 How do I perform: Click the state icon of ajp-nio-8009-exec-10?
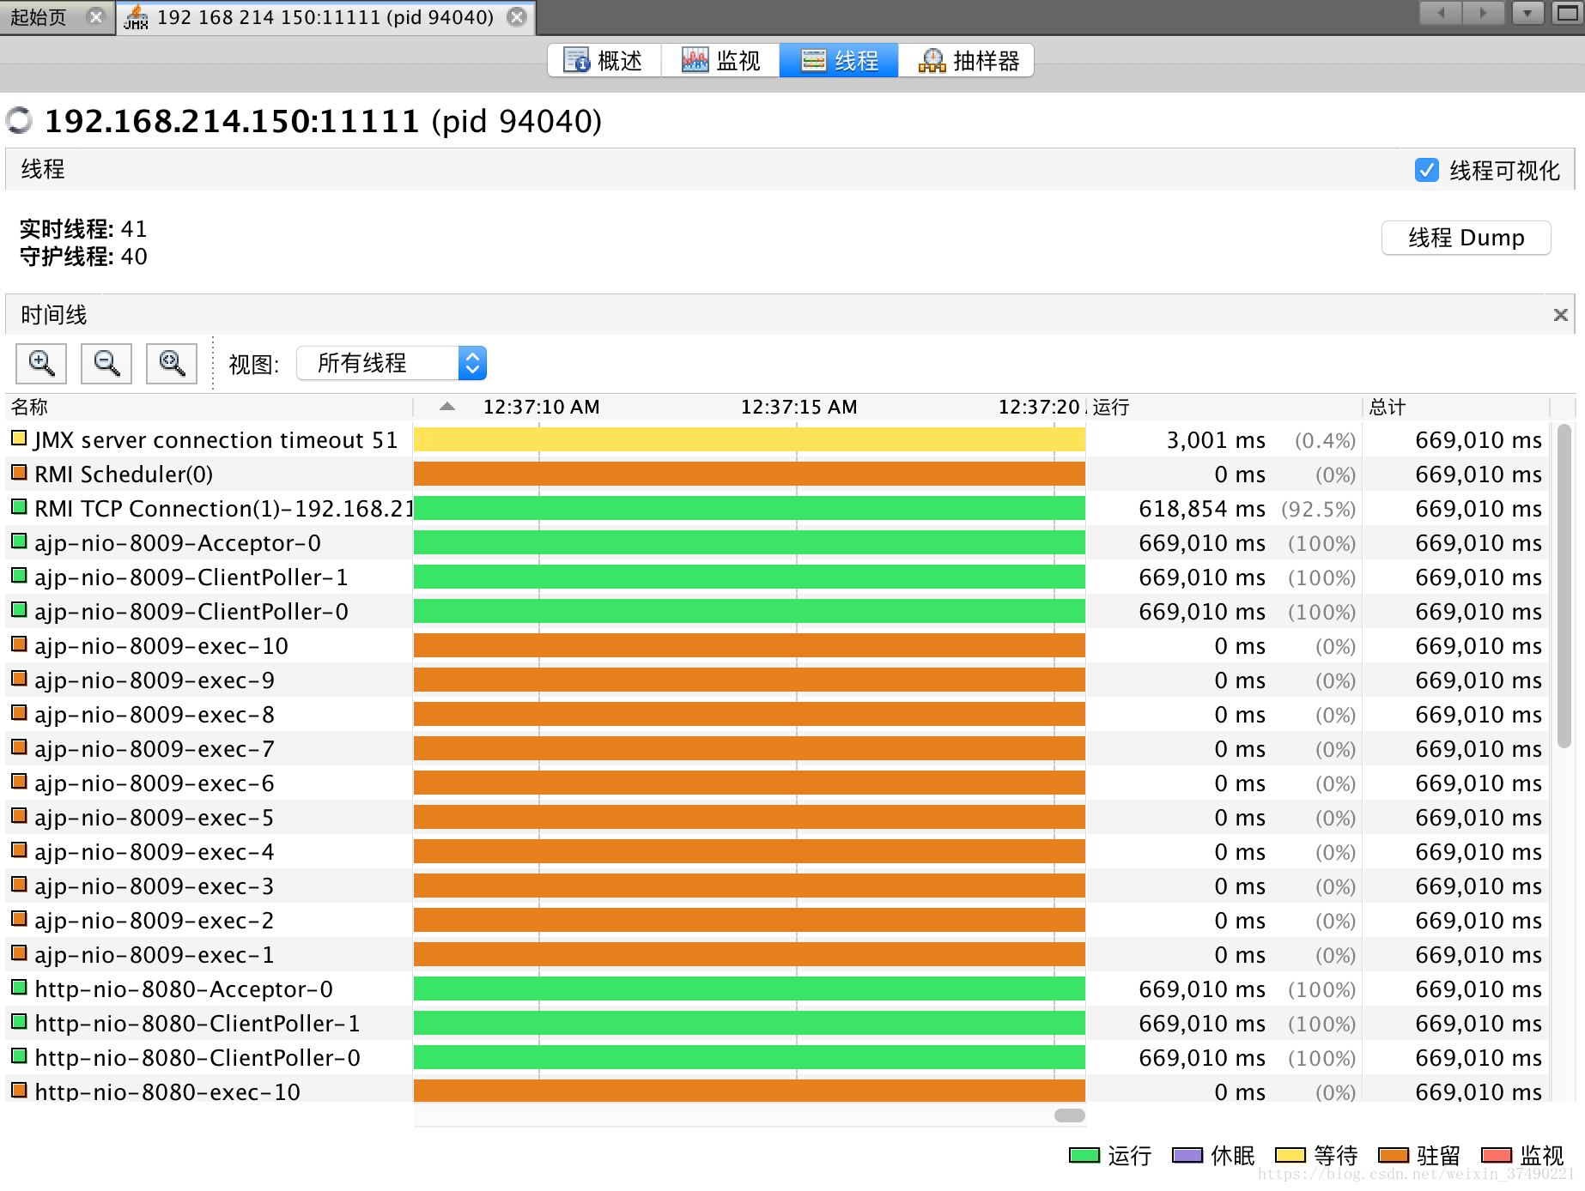pos(19,644)
